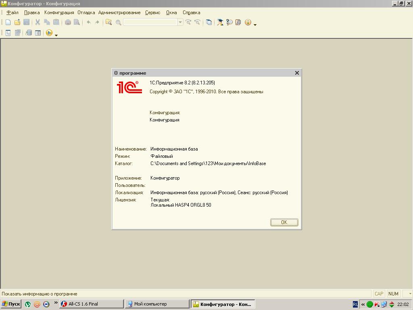Click the RU language indicator

click(x=355, y=304)
